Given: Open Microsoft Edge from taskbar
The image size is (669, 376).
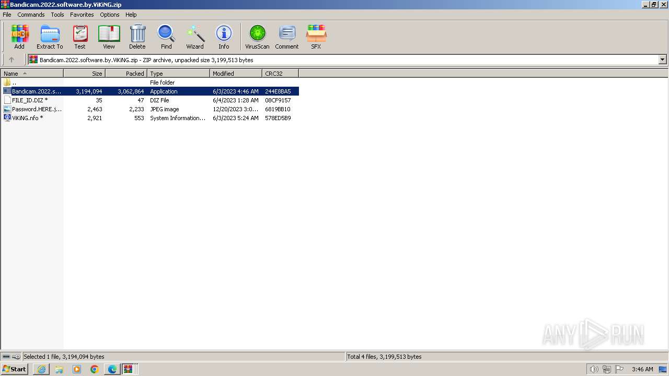Looking at the screenshot, I should (x=112, y=369).
